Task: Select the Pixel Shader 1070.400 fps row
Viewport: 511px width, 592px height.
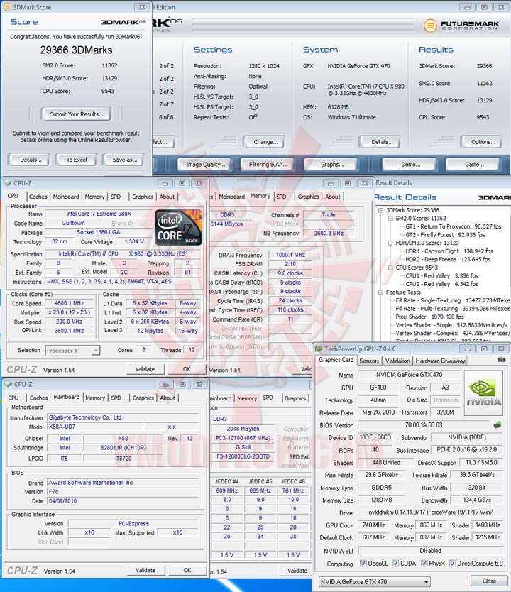Action: pyautogui.click(x=429, y=317)
